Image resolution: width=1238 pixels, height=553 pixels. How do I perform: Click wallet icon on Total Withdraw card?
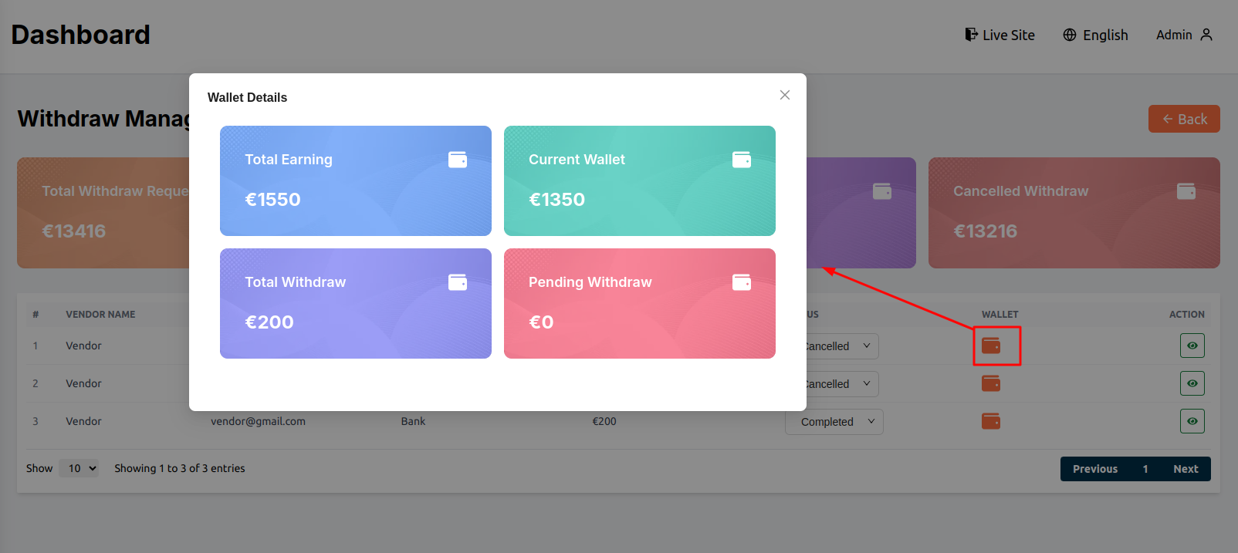[458, 282]
